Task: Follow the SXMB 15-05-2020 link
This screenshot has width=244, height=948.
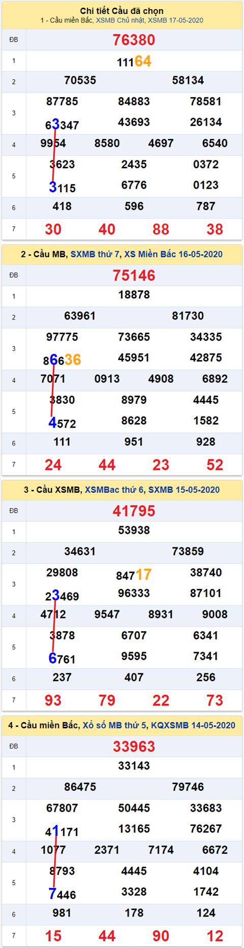Action: tap(184, 490)
